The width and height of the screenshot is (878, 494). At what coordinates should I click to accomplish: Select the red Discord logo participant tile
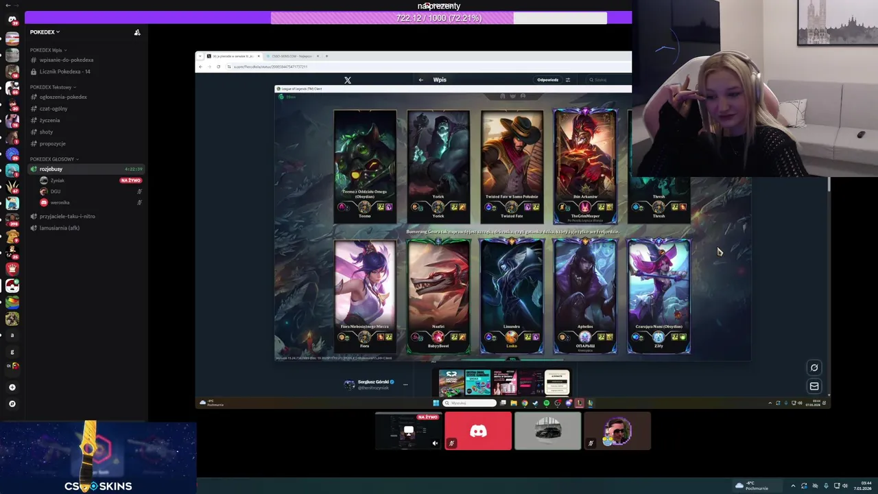point(478,431)
